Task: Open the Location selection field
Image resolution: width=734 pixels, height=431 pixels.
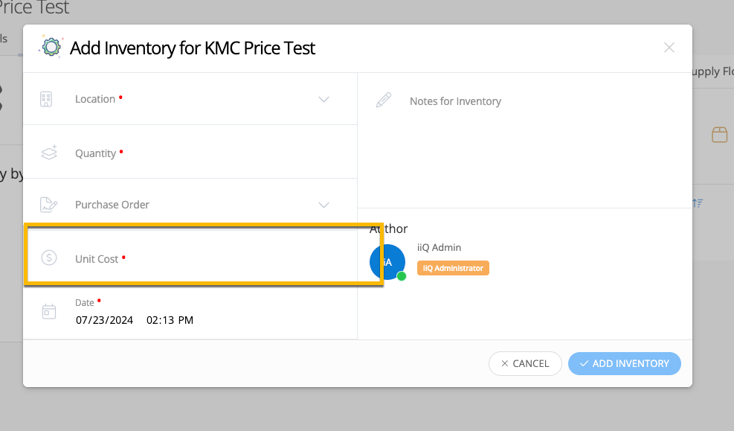Action: 190,99
